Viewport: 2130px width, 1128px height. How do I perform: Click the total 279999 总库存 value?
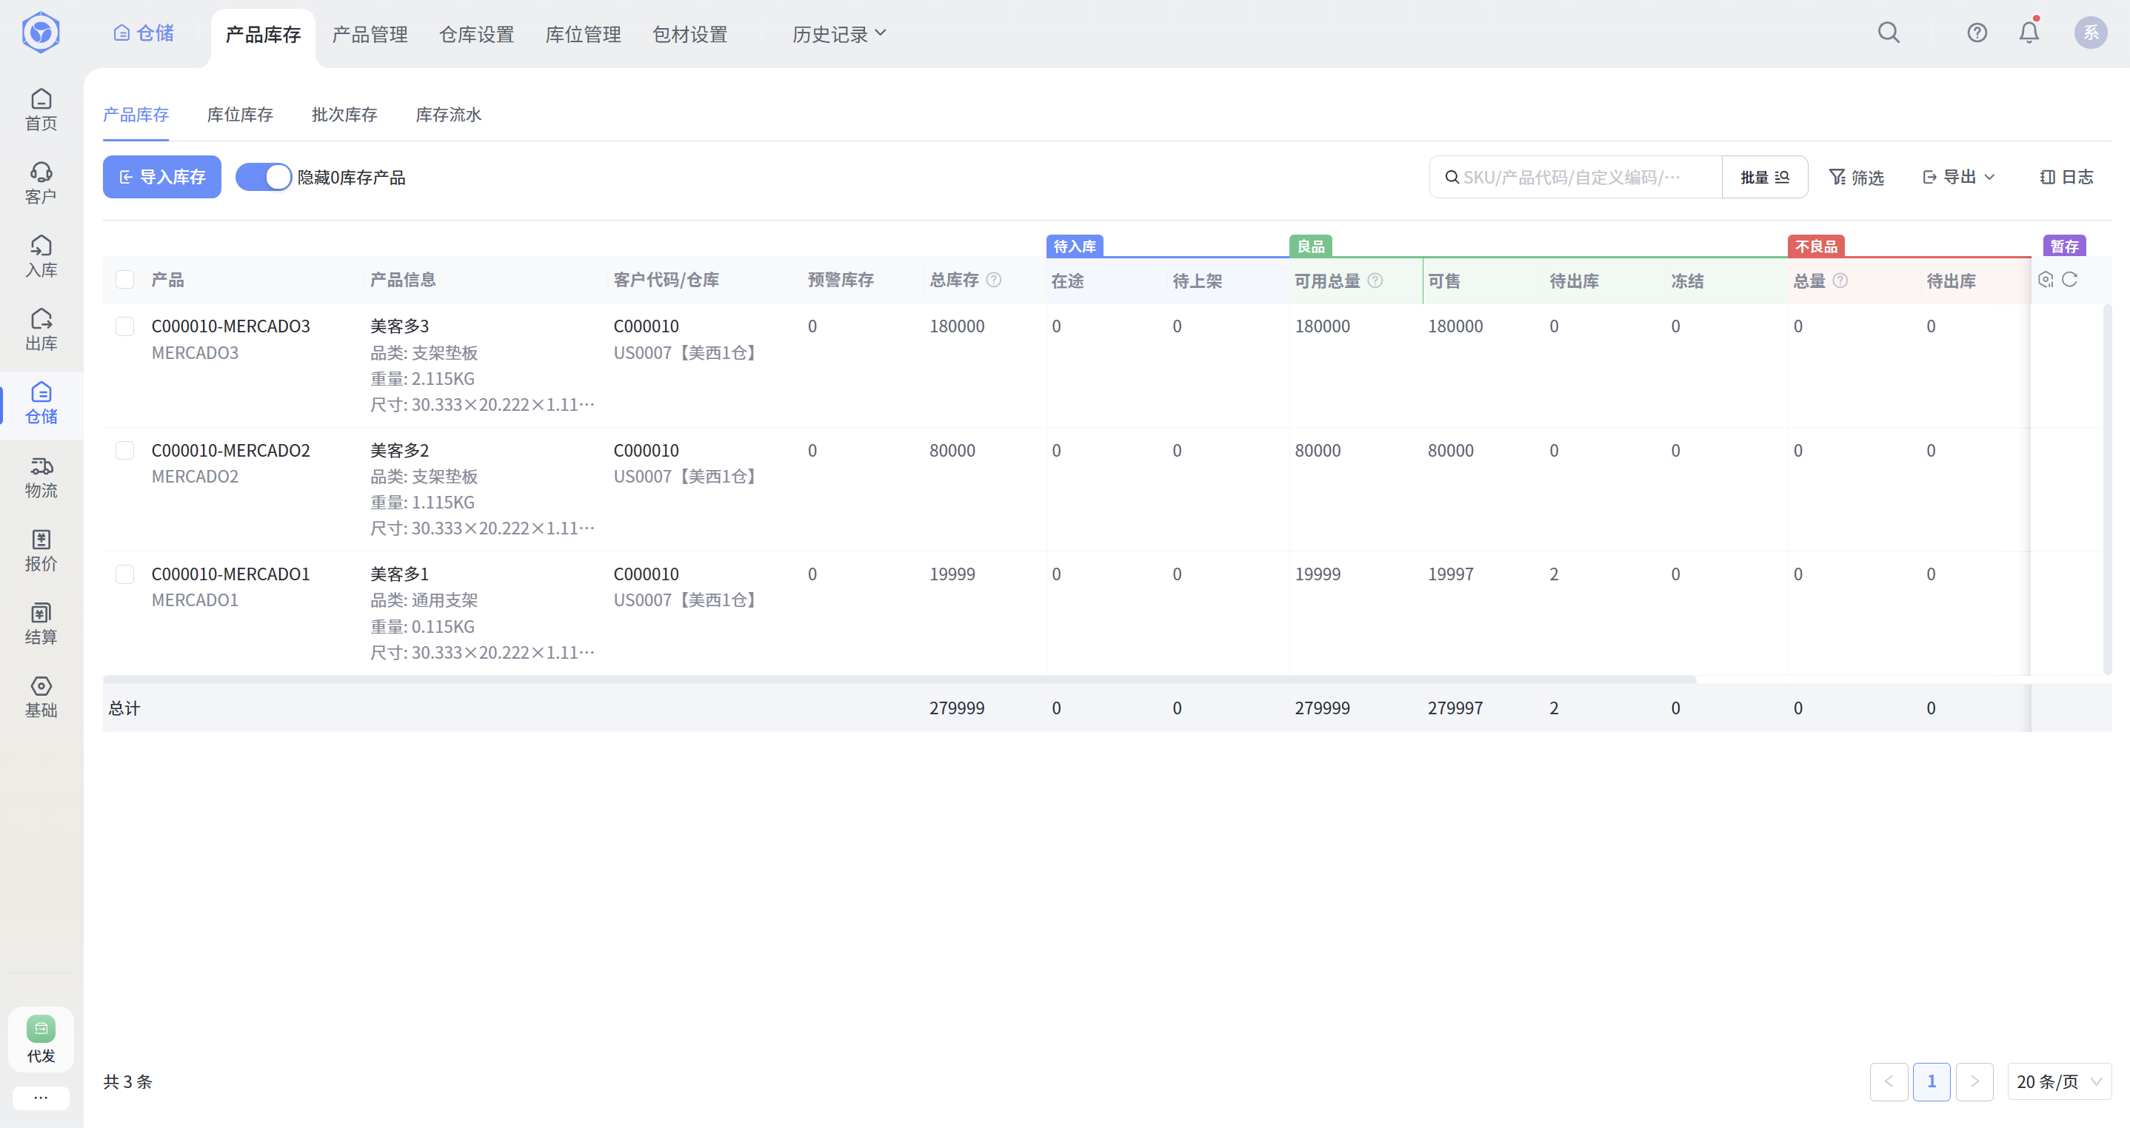coord(957,708)
